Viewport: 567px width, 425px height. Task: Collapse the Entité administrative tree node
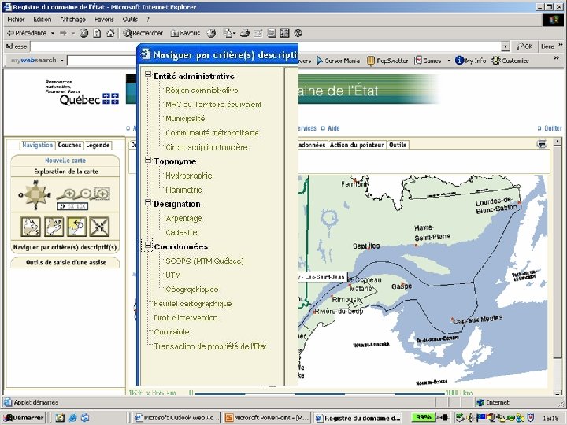coord(147,74)
